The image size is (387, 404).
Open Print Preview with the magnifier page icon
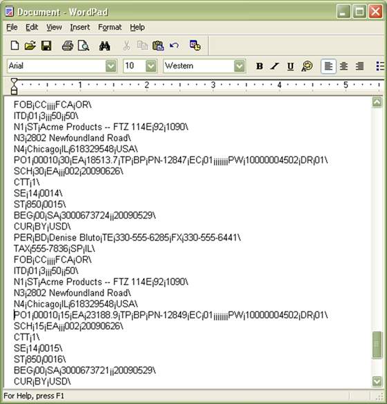pyautogui.click(x=84, y=46)
